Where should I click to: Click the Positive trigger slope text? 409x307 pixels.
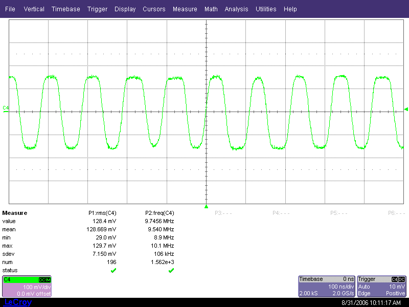click(x=395, y=293)
